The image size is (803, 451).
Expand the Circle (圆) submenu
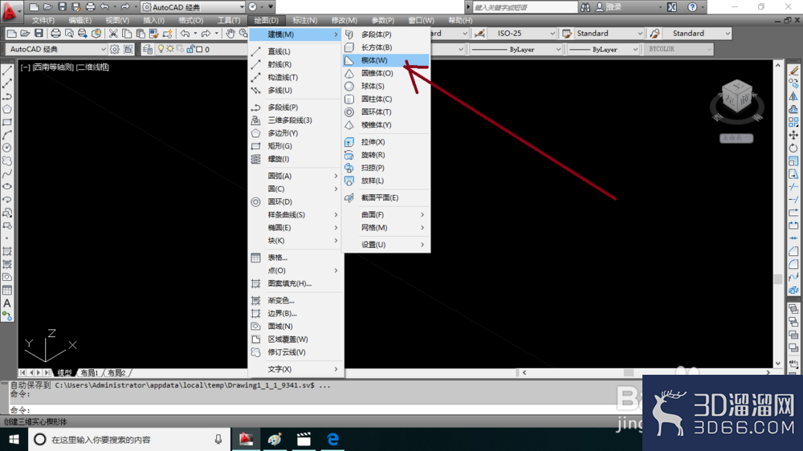(x=296, y=189)
